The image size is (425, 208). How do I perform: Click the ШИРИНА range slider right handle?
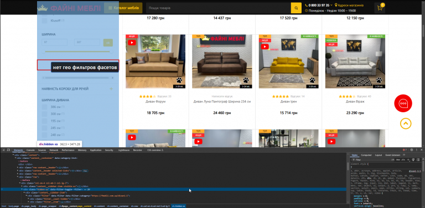111,51
